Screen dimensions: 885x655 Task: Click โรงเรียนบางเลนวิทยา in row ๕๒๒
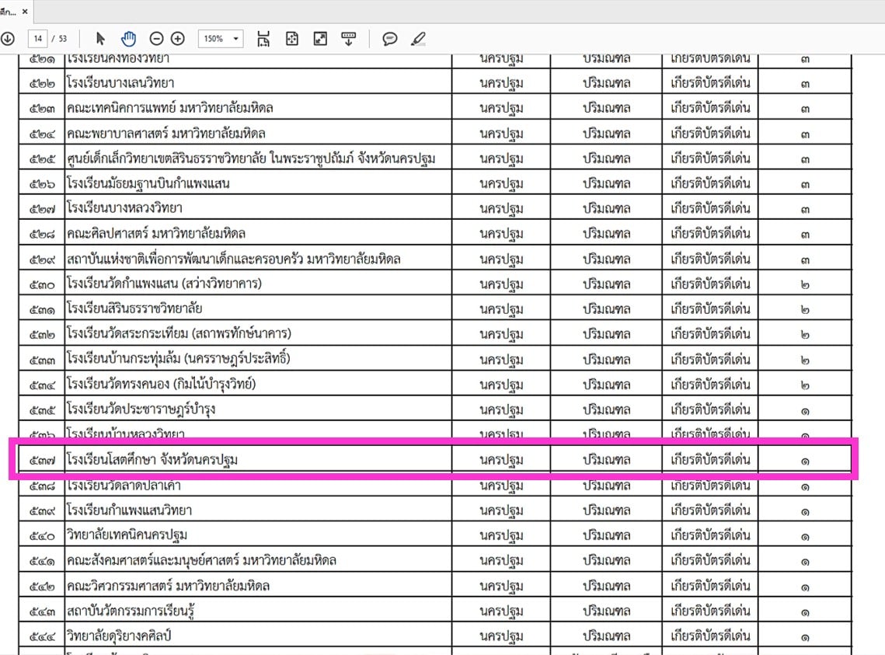tap(120, 83)
